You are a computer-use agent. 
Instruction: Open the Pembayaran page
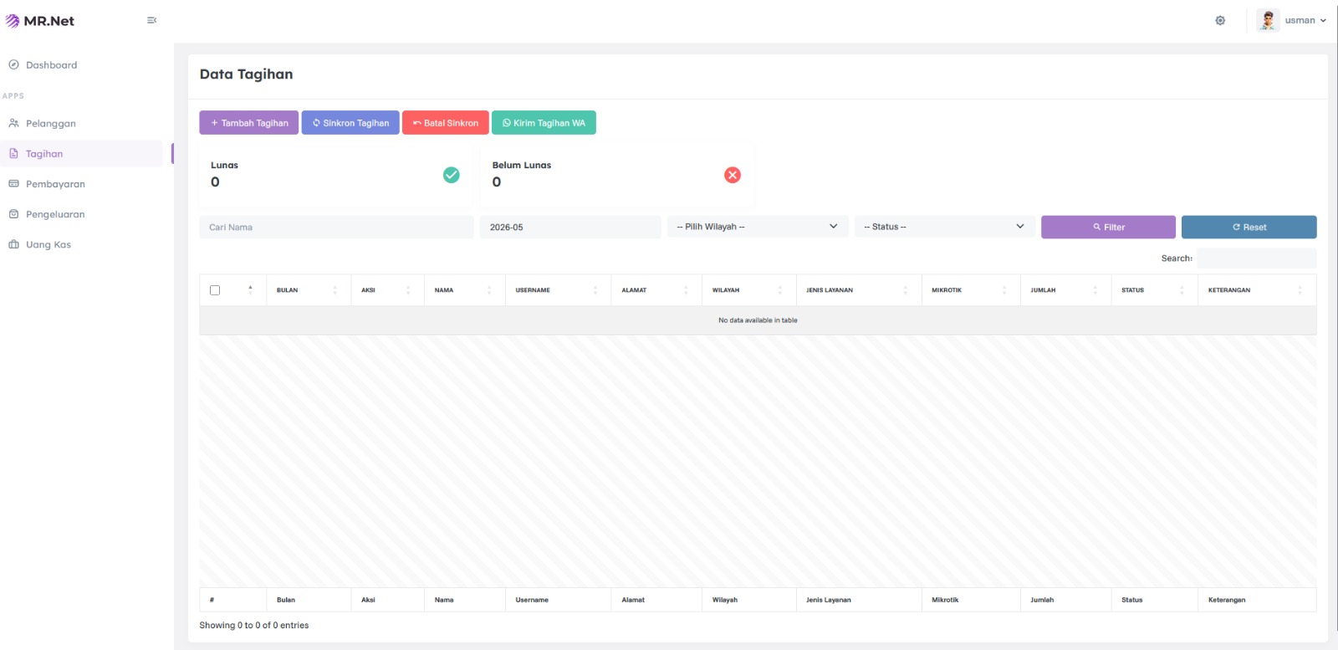(55, 184)
